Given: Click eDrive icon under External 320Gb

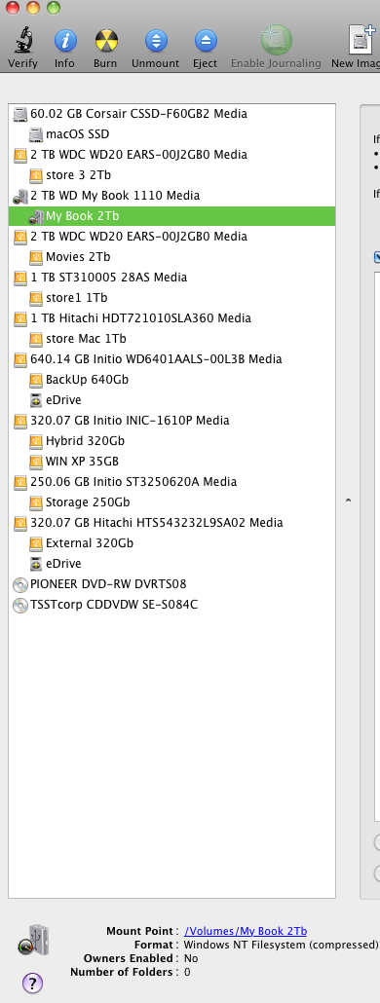Looking at the screenshot, I should pyautogui.click(x=36, y=564).
